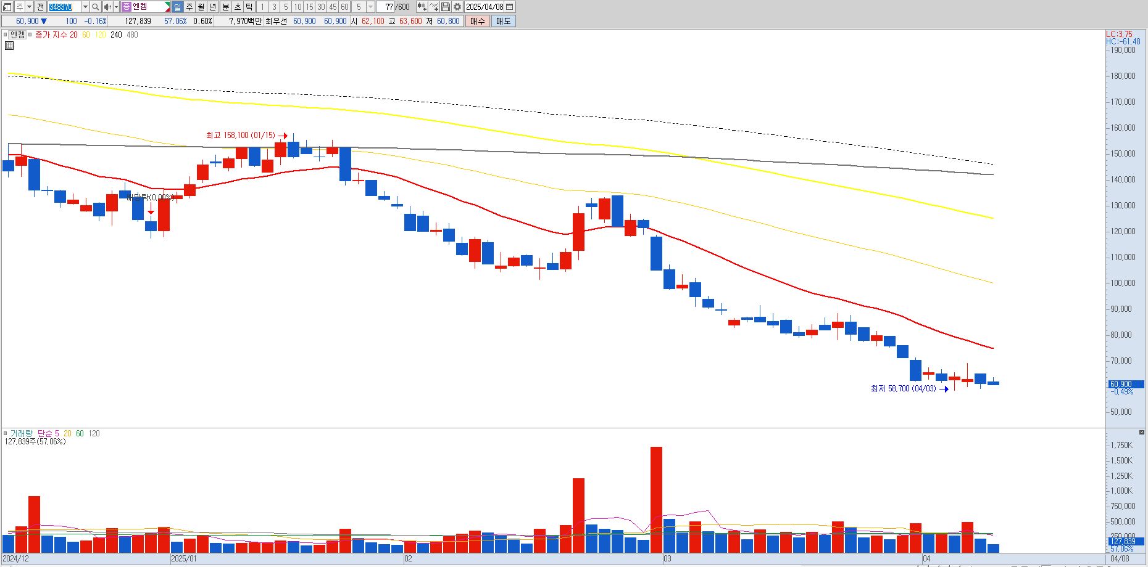Open chart settings gear icon
The image size is (1148, 567).
tap(457, 7)
